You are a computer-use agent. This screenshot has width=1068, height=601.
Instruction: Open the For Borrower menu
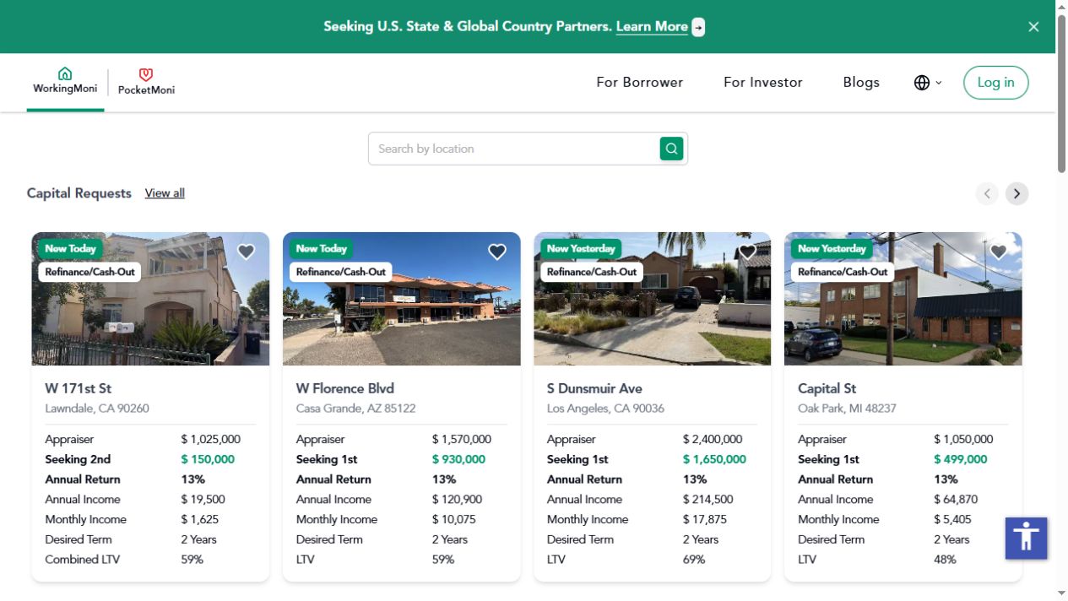(x=639, y=83)
